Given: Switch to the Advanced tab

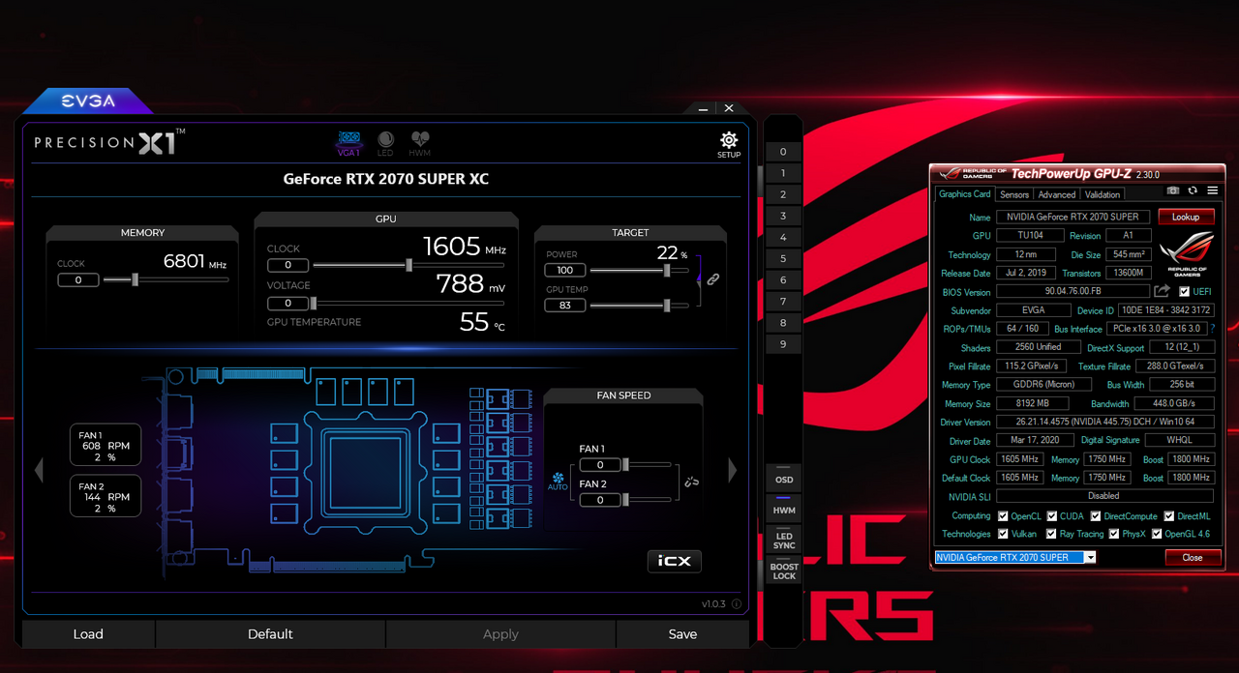Looking at the screenshot, I should (x=1057, y=194).
